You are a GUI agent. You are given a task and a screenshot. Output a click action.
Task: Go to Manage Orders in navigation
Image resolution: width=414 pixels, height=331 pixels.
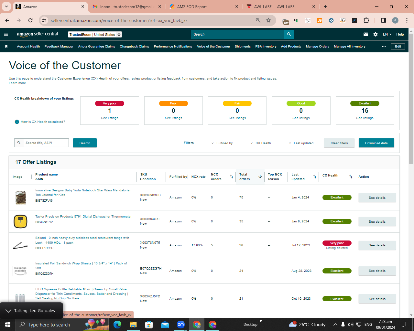click(x=318, y=47)
